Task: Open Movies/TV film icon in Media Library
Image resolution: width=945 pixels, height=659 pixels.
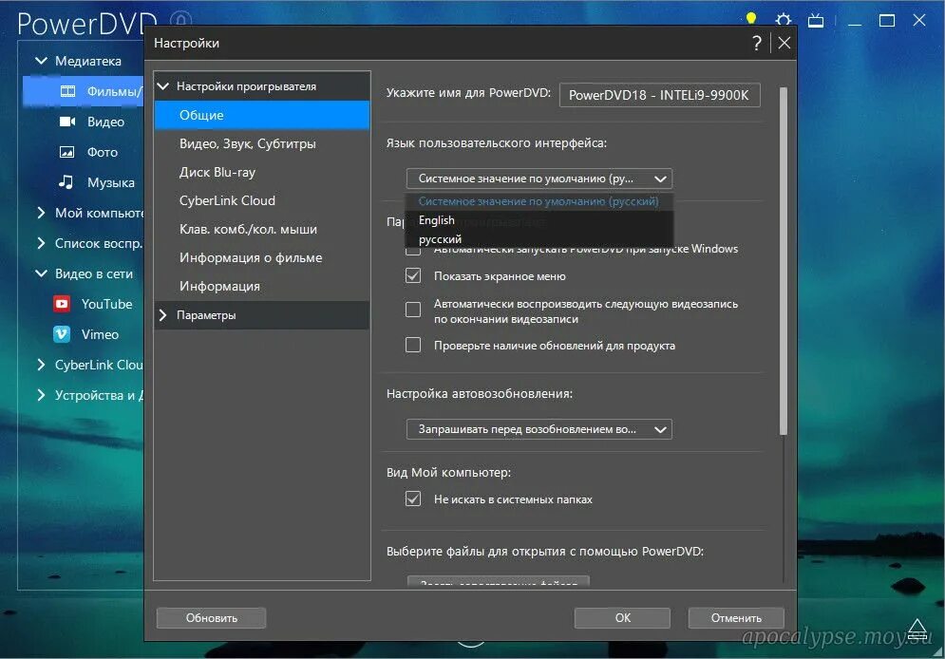Action: click(x=67, y=91)
